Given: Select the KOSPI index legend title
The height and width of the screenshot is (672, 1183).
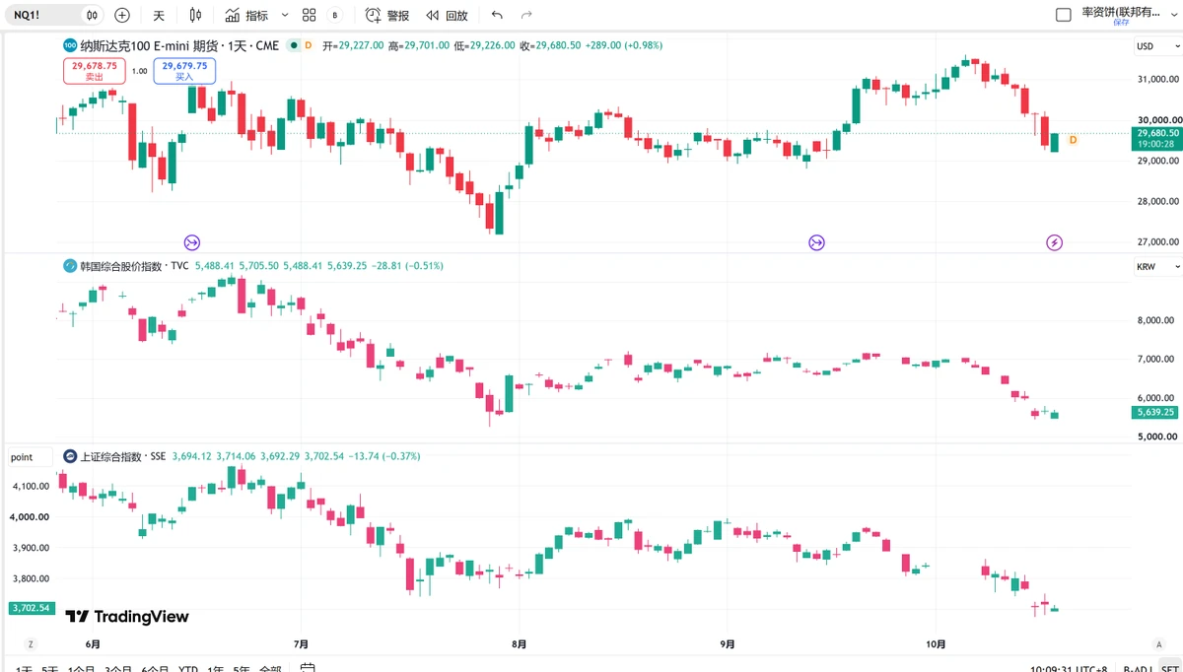Looking at the screenshot, I should [x=134, y=266].
